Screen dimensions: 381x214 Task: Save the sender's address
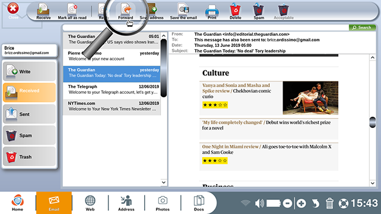[152, 11]
